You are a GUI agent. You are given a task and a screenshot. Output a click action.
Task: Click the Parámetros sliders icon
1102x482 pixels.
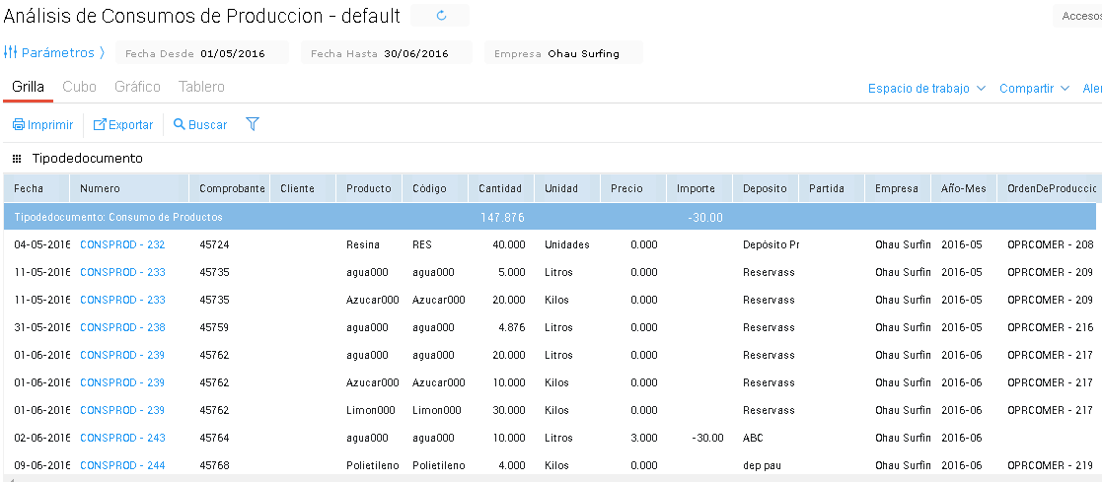click(x=11, y=52)
